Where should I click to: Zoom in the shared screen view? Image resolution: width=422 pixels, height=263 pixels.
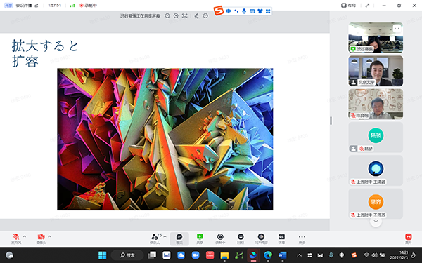[176, 16]
